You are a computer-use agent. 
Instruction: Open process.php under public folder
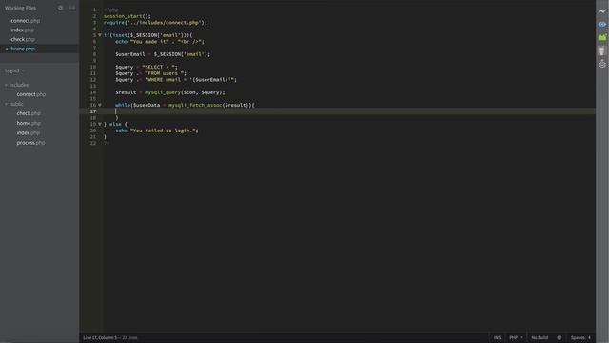coord(30,143)
